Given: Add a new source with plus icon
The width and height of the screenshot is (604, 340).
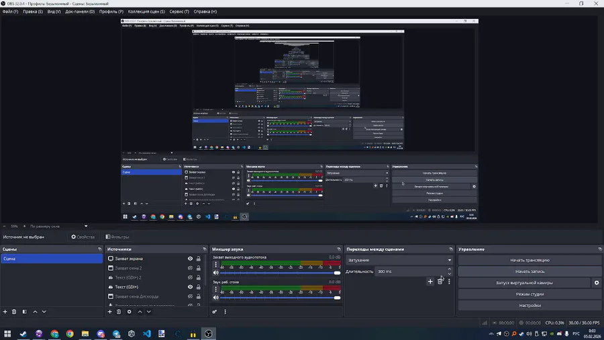Looking at the screenshot, I should point(110,312).
